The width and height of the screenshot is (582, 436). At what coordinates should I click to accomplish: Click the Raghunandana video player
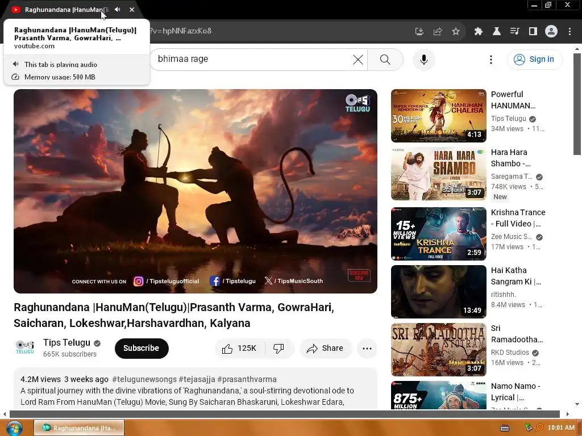coord(196,191)
